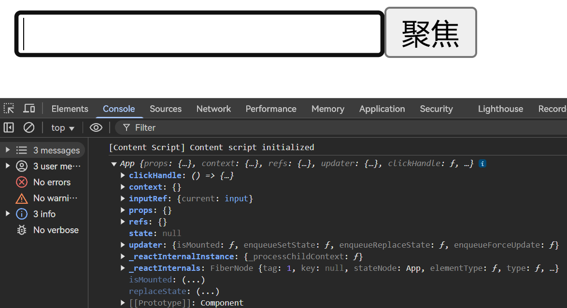Activate the inspect element picker icon
The image size is (567, 308).
coord(9,109)
